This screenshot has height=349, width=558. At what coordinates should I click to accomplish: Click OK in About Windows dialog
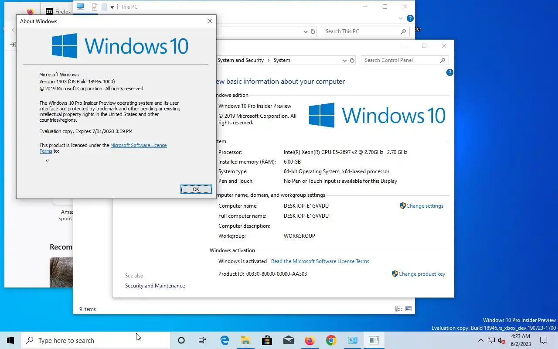pyautogui.click(x=196, y=189)
